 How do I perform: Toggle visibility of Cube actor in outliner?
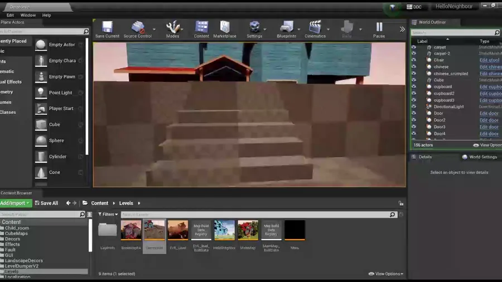click(x=414, y=80)
